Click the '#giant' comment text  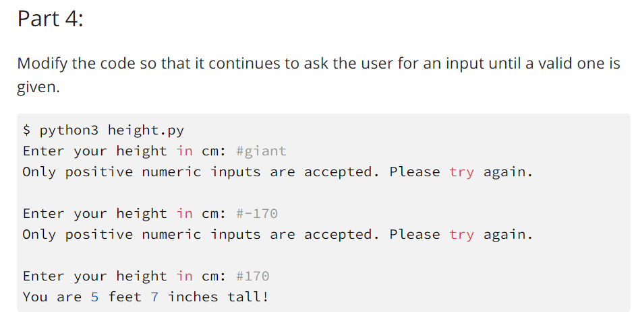click(x=261, y=151)
